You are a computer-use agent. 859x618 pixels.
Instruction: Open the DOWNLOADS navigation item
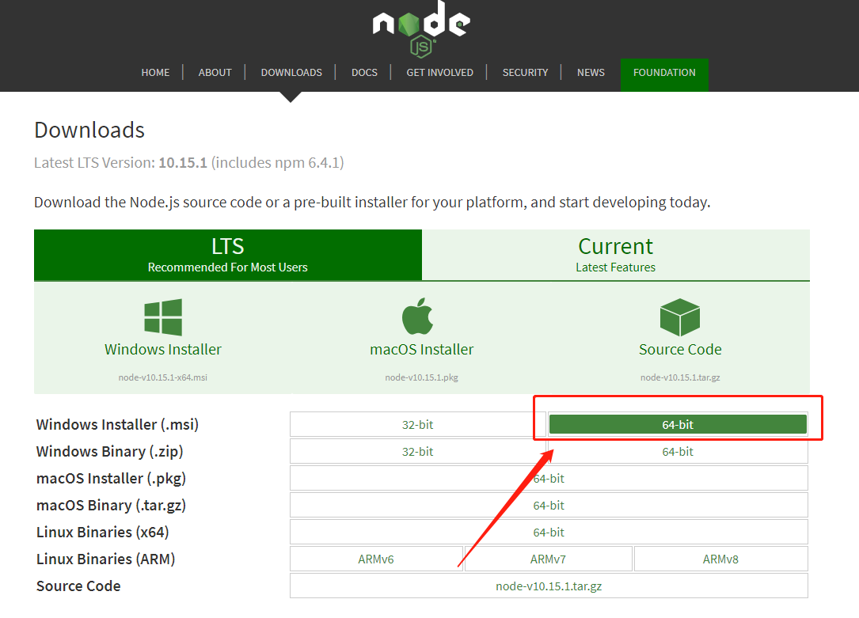pyautogui.click(x=291, y=72)
